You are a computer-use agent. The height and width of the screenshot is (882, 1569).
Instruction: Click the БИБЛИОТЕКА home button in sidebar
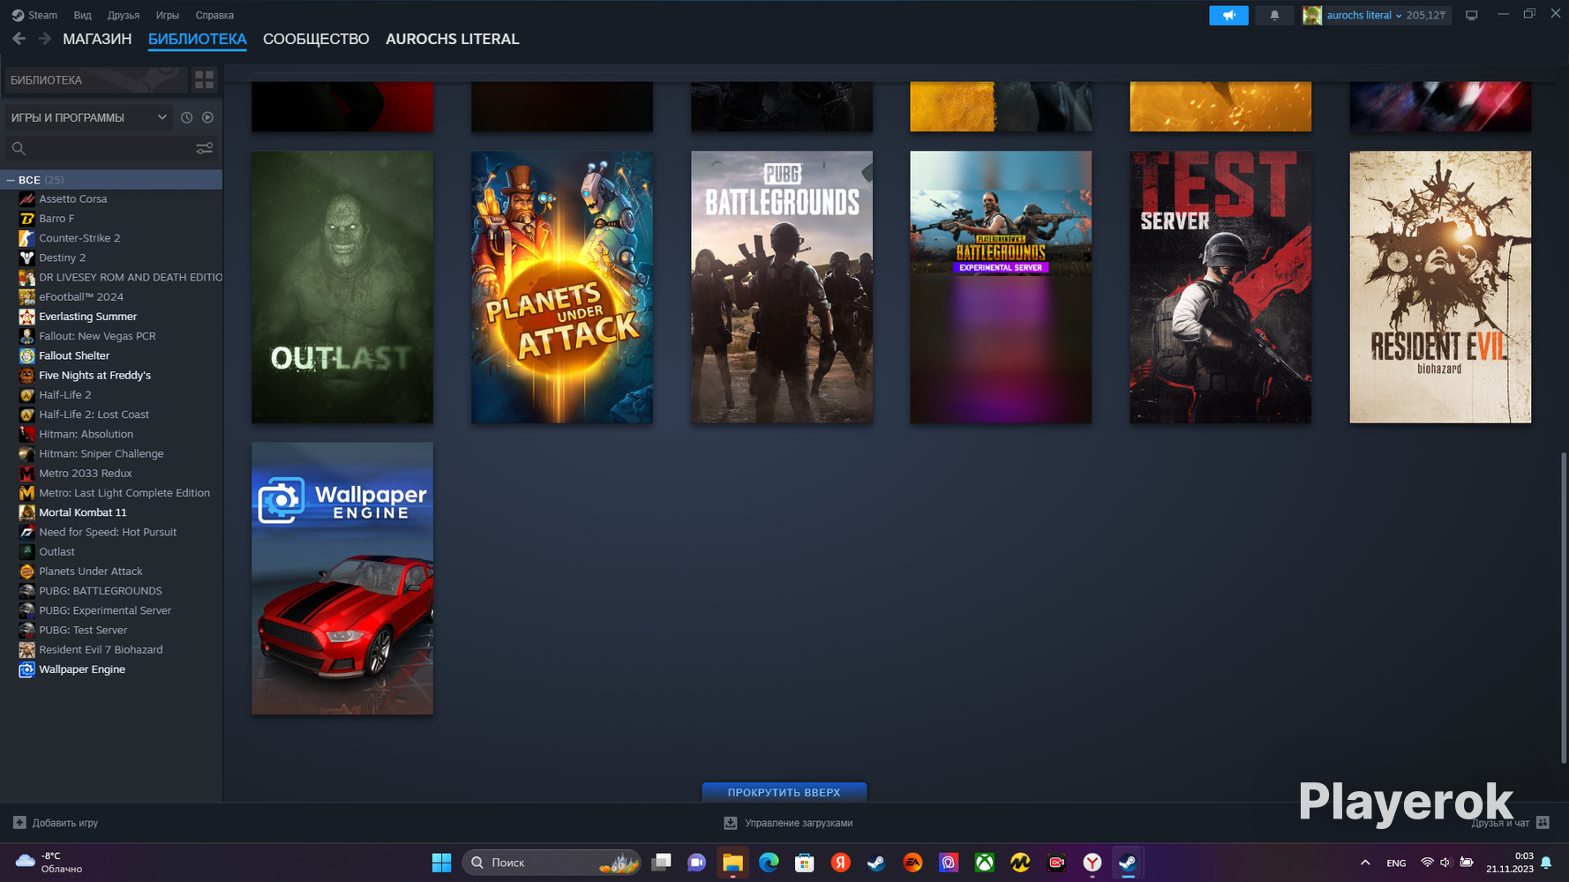95,80
